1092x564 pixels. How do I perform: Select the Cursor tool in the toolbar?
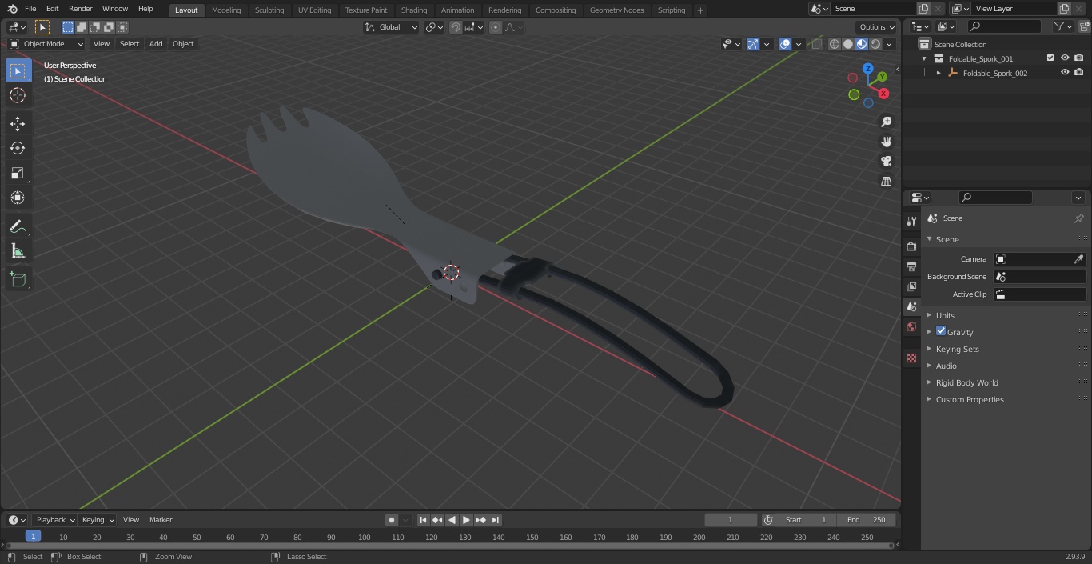coord(18,95)
